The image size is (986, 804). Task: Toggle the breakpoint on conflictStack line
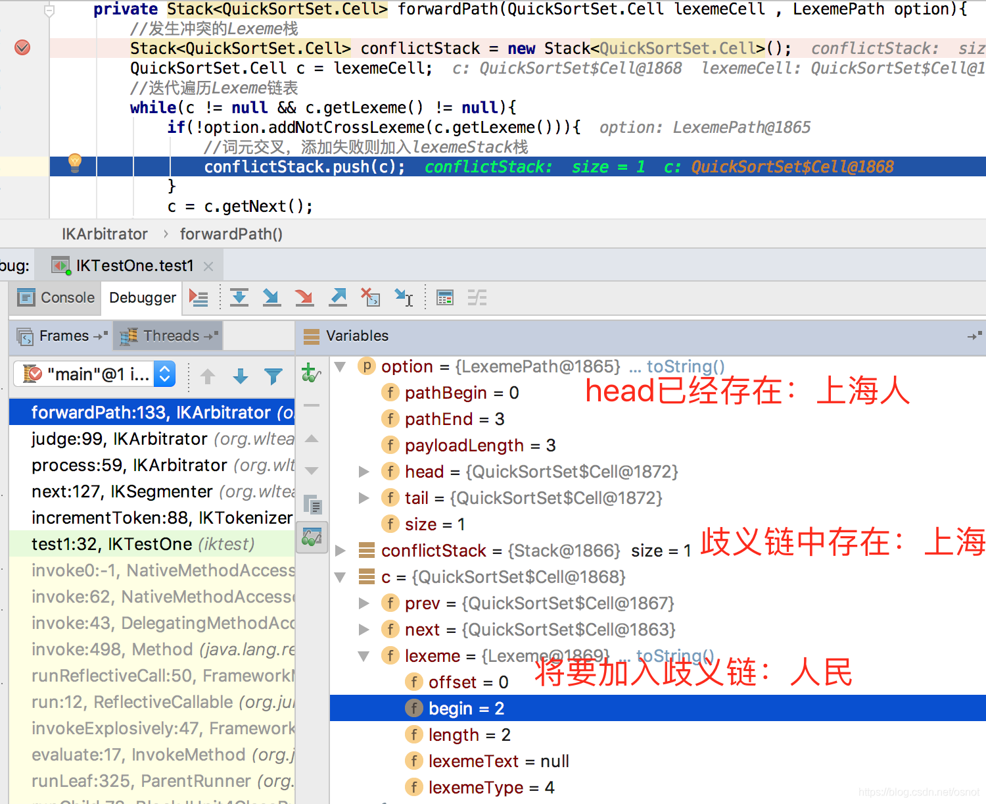tap(22, 47)
